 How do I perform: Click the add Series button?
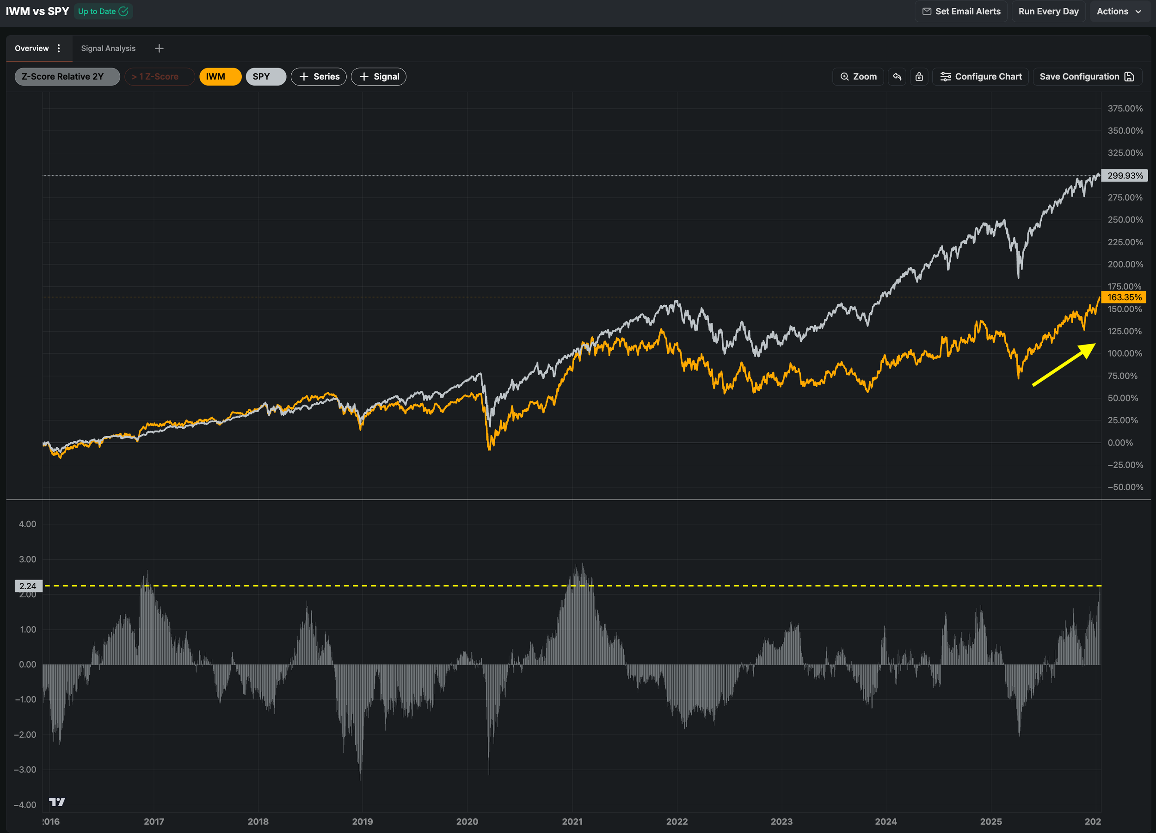[319, 76]
